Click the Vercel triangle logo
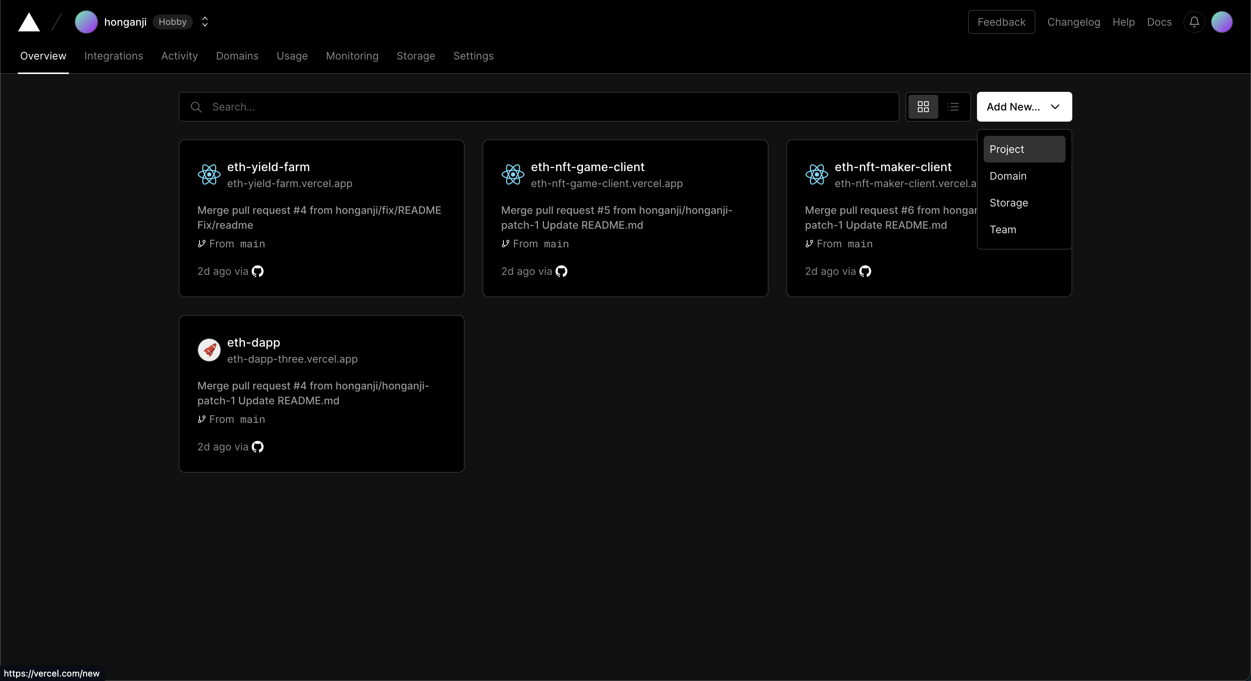Screen dimensions: 1251x681 click(29, 22)
